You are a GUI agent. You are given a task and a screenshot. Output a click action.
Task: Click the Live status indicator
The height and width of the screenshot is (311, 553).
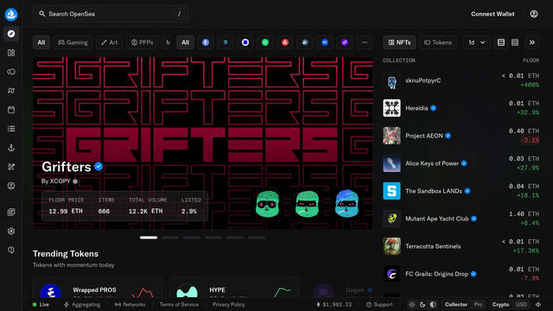pos(41,305)
